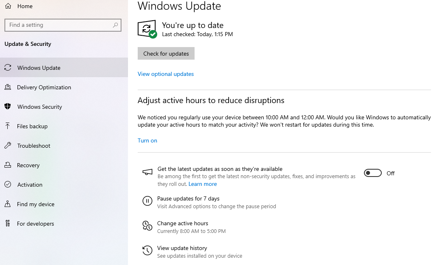Focus the Find a setting search box
This screenshot has height=265, width=433.
tap(63, 25)
